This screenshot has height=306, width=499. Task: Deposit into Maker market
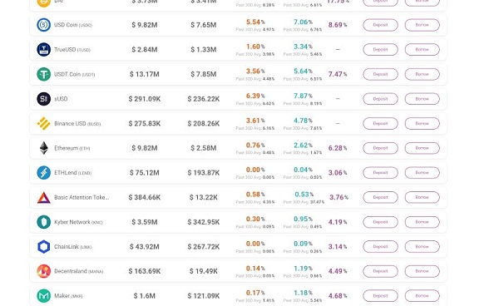(x=380, y=296)
